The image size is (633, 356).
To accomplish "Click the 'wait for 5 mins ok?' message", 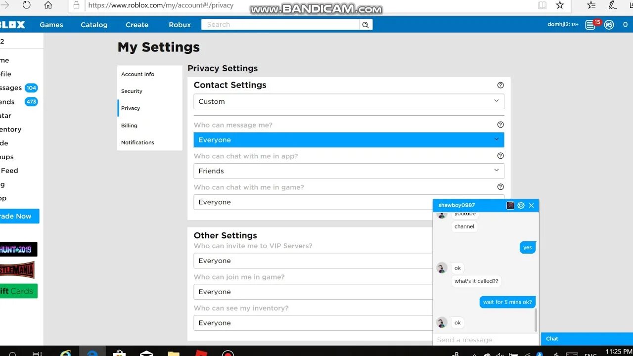I will (507, 302).
